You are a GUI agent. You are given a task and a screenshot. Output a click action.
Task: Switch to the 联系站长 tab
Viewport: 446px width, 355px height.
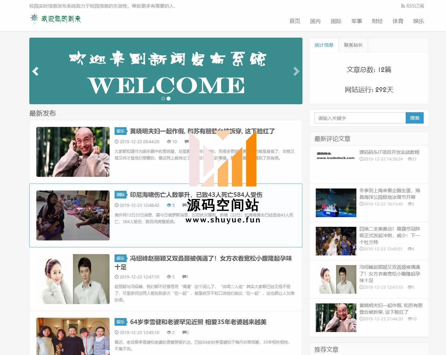tap(353, 45)
